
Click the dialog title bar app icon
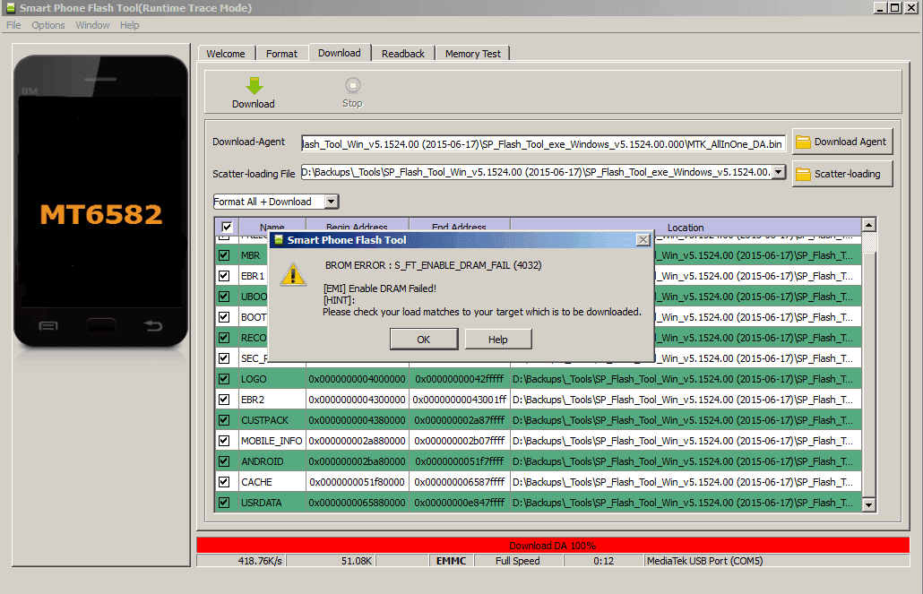(x=279, y=239)
